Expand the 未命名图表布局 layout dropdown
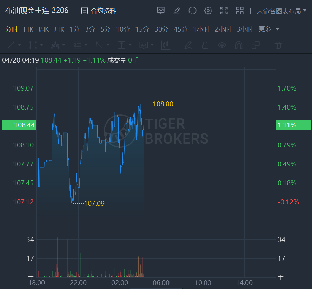The height and width of the screenshot is (289, 312). click(281, 11)
